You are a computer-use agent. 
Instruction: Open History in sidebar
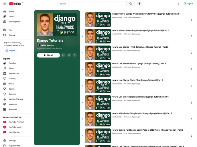12,35
